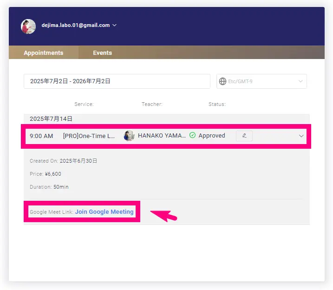Click the Created On 2025年6月30日 value
The height and width of the screenshot is (290, 333).
click(78, 161)
